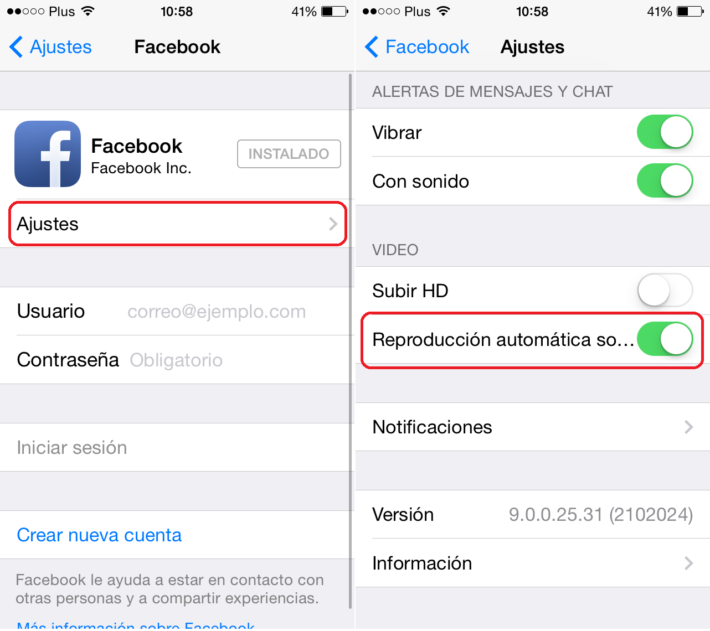Tap Crear nueva cuenta link

(x=99, y=535)
